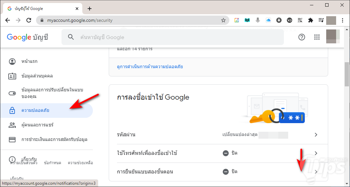Reload the page with the refresh icon
Viewport: 350px width, 187px height.
tap(29, 20)
